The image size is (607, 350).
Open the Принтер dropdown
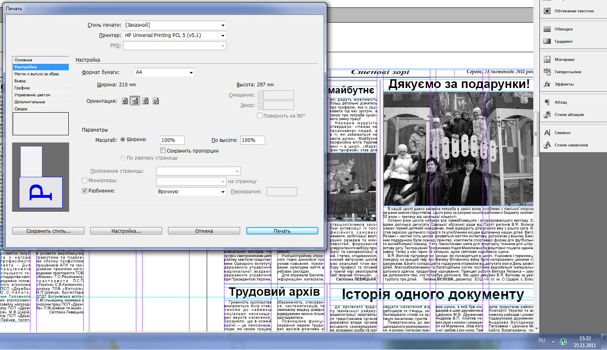[175, 35]
